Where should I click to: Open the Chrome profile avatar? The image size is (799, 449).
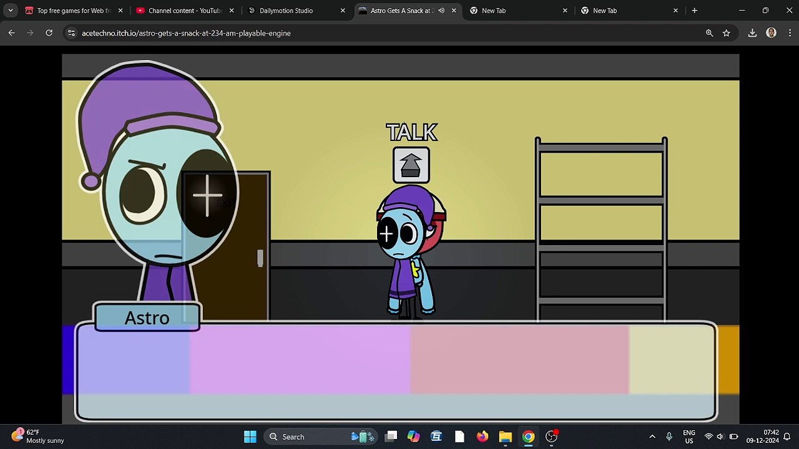click(x=771, y=33)
